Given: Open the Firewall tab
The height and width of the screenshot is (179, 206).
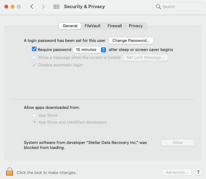Looking at the screenshot, I should point(114,26).
